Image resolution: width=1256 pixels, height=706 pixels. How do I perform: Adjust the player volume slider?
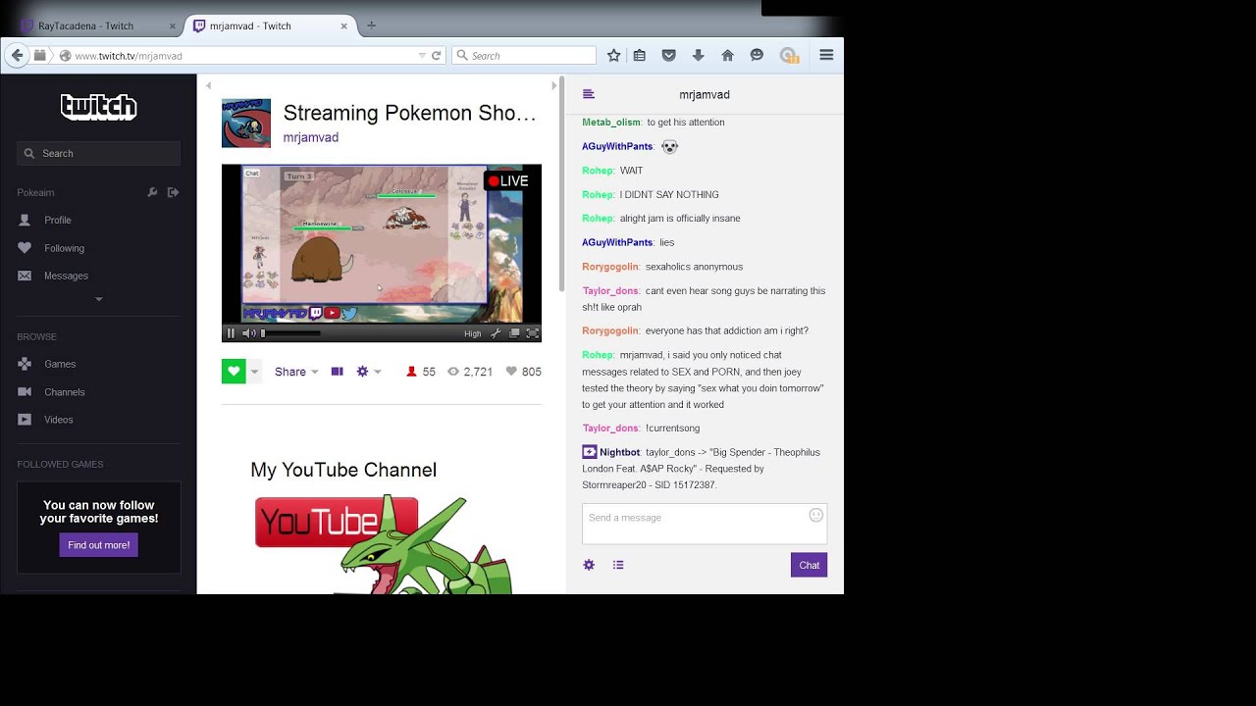pyautogui.click(x=290, y=333)
